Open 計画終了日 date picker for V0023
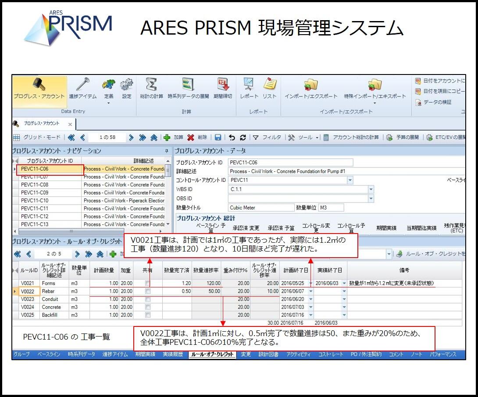 [310, 299]
